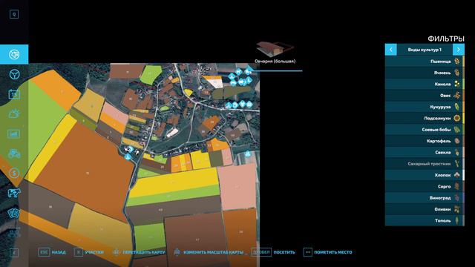This screenshot has width=475, height=267.
Task: Click the lone marker beside the pink field
Action: [248, 154]
